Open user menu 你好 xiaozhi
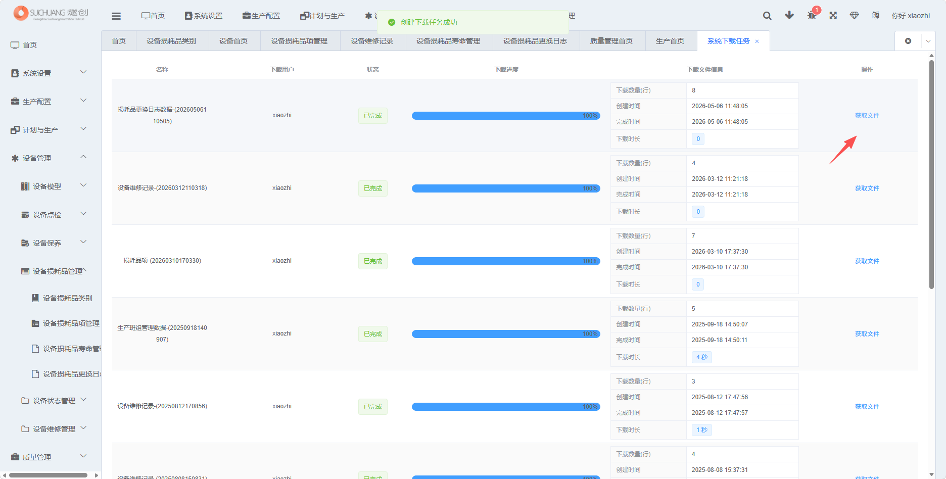Screen dimensions: 946x479 pyautogui.click(x=911, y=16)
